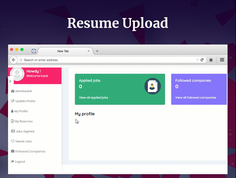Screen dimensions: 236x178
Task: Select the New Tab browser tab
Action: click(x=65, y=51)
